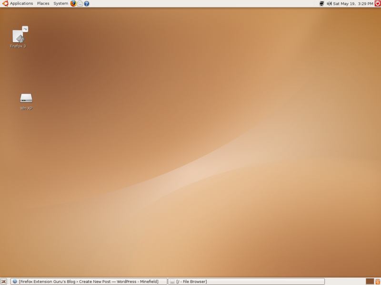This screenshot has width=381, height=285.
Task: Click the network monitor tray icon
Action: point(321,4)
